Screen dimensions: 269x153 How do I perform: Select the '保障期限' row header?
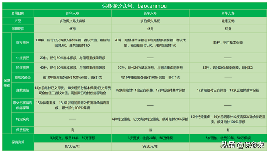pyautogui.click(x=18, y=29)
